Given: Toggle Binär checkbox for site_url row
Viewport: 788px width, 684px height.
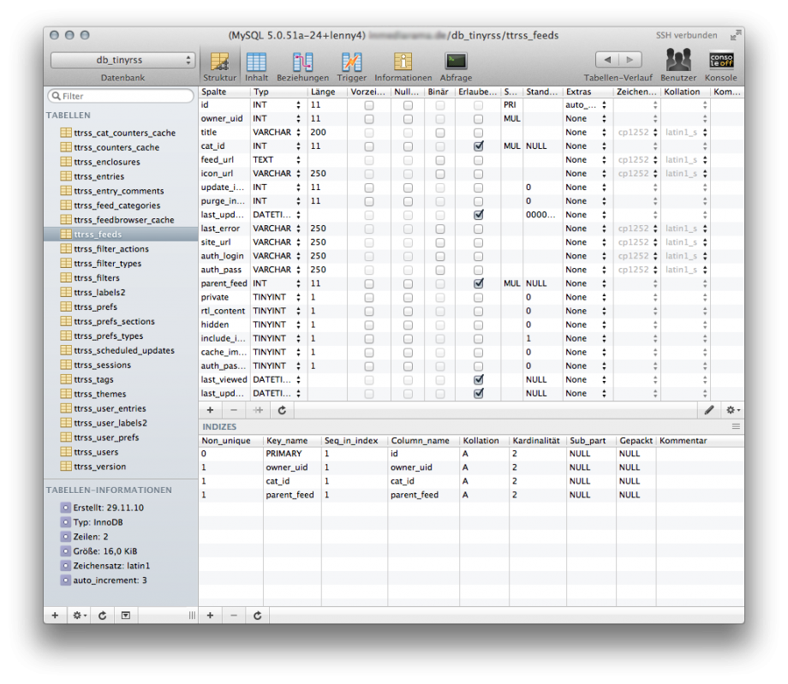Looking at the screenshot, I should (x=439, y=242).
